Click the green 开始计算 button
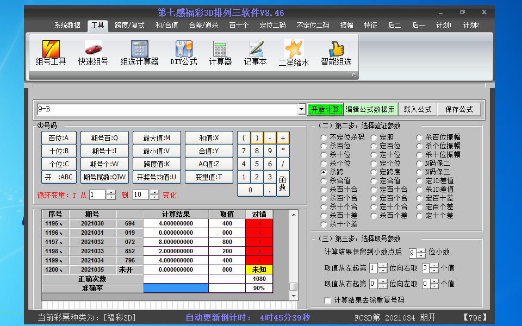 click(x=325, y=109)
